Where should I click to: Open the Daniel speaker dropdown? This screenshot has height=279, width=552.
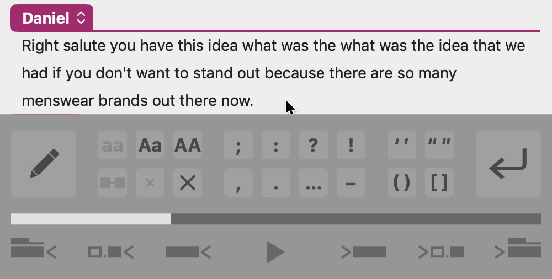52,18
